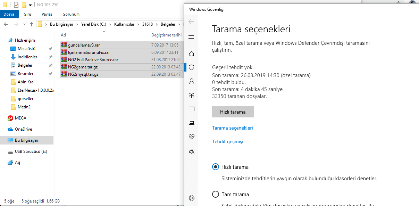Sort by Değiştirme tarihi column header
Image resolution: width=419 pixels, height=206 pixels.
[x=167, y=35]
